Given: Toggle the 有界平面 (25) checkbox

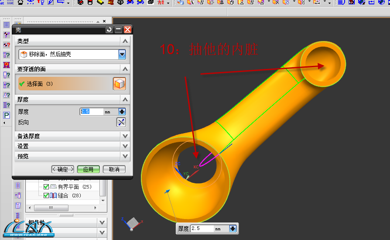Looking at the screenshot, I should point(46,187).
